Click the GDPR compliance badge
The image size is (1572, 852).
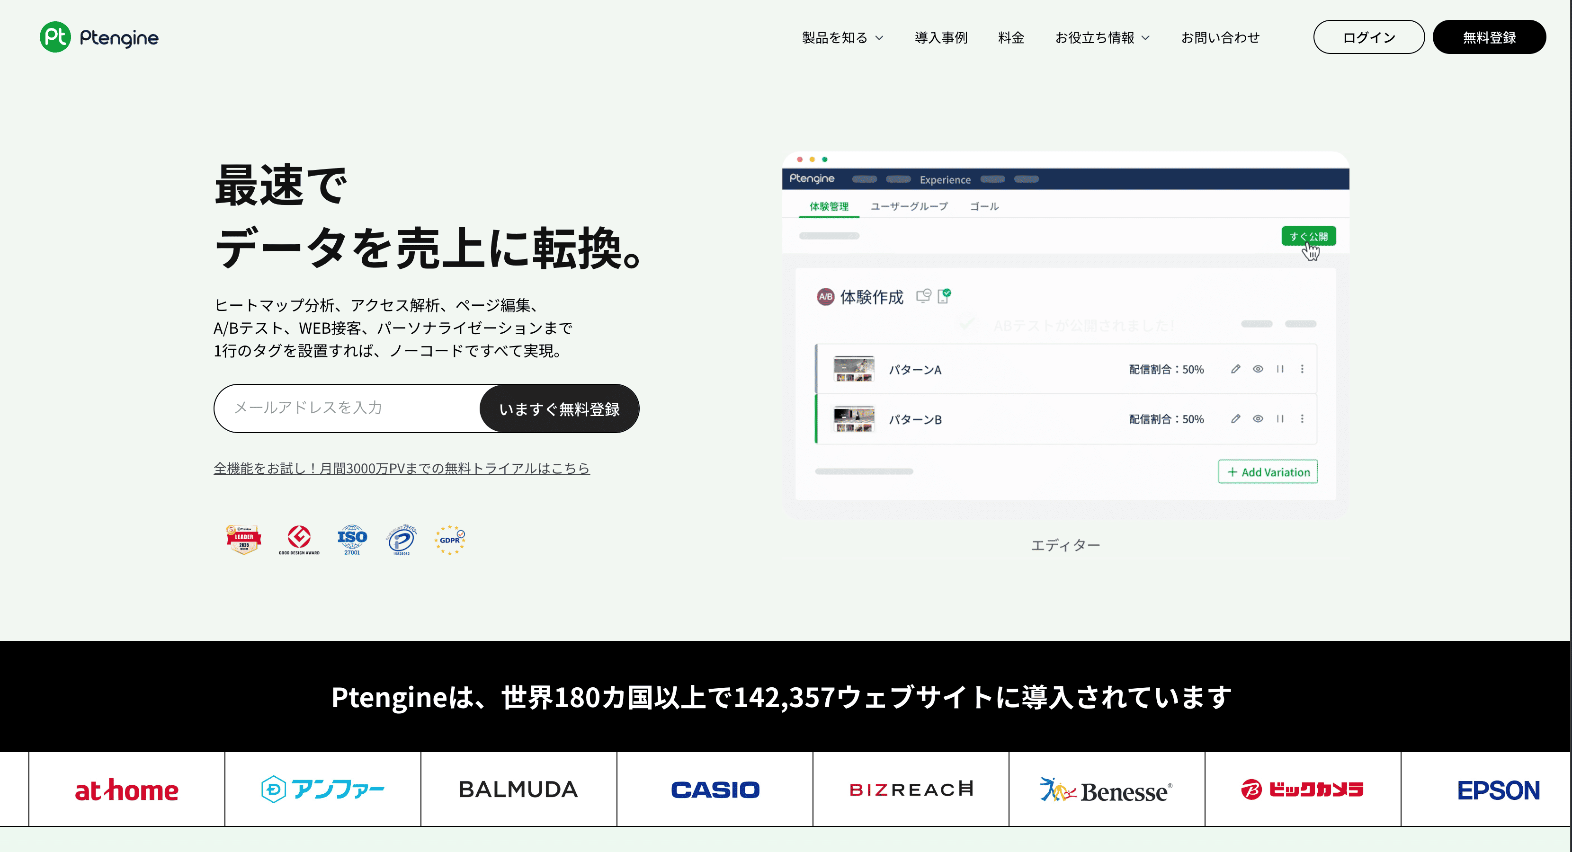[450, 539]
